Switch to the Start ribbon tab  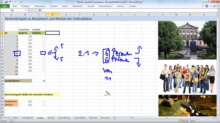point(14,6)
